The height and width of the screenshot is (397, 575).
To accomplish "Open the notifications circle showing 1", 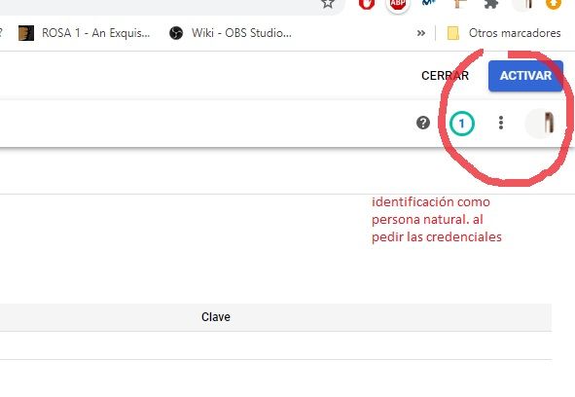I will (x=462, y=124).
